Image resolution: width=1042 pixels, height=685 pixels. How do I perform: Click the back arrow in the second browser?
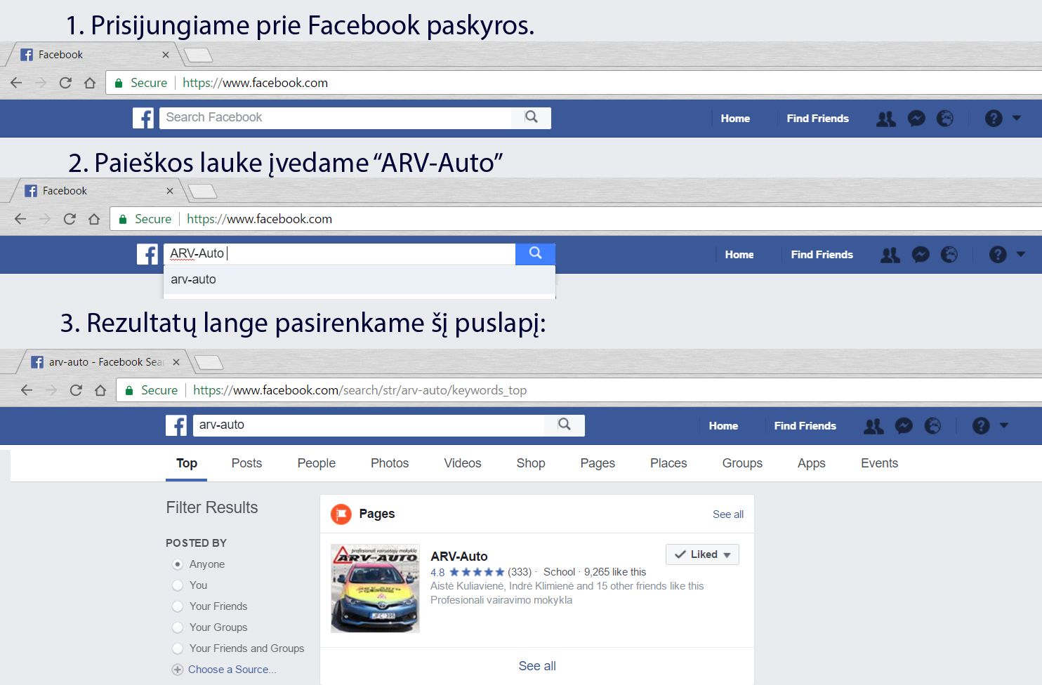click(20, 219)
